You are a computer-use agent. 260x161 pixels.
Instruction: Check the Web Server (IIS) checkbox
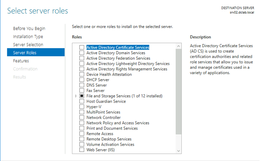click(82, 150)
